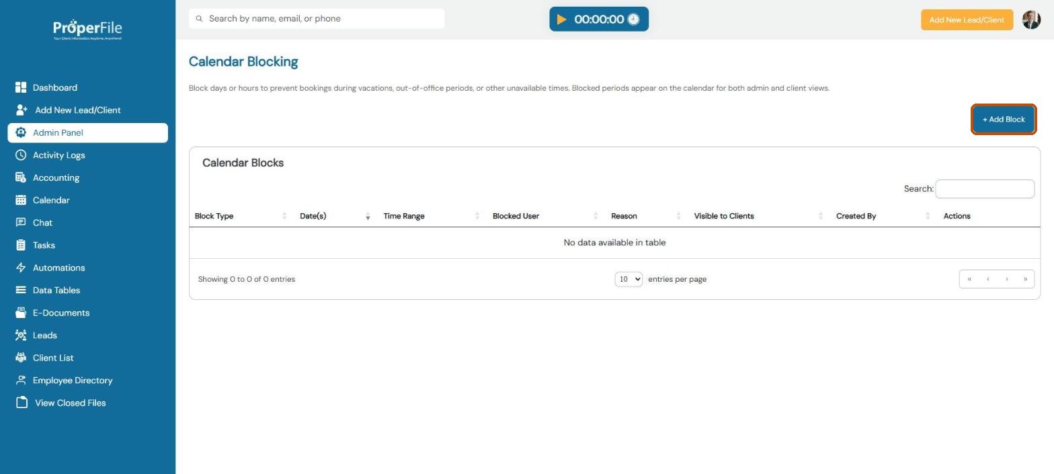The image size is (1054, 474).
Task: Open the entries per page dropdown
Action: tap(629, 279)
